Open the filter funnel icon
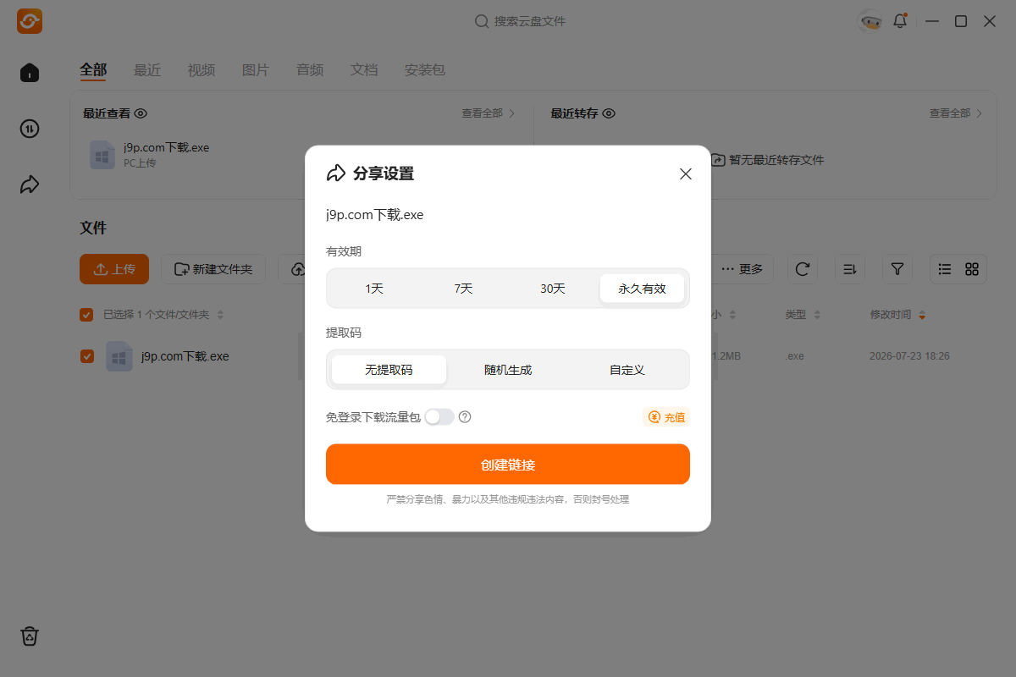1016x677 pixels. [897, 269]
